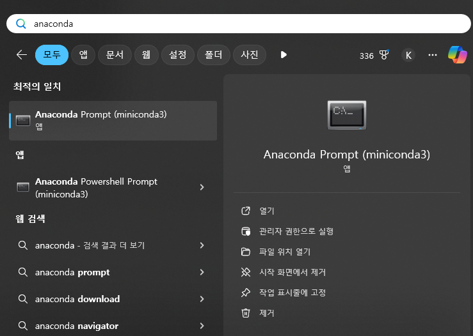Go back with the left arrow icon
Screen dimensions: 473x336
[x=21, y=55]
